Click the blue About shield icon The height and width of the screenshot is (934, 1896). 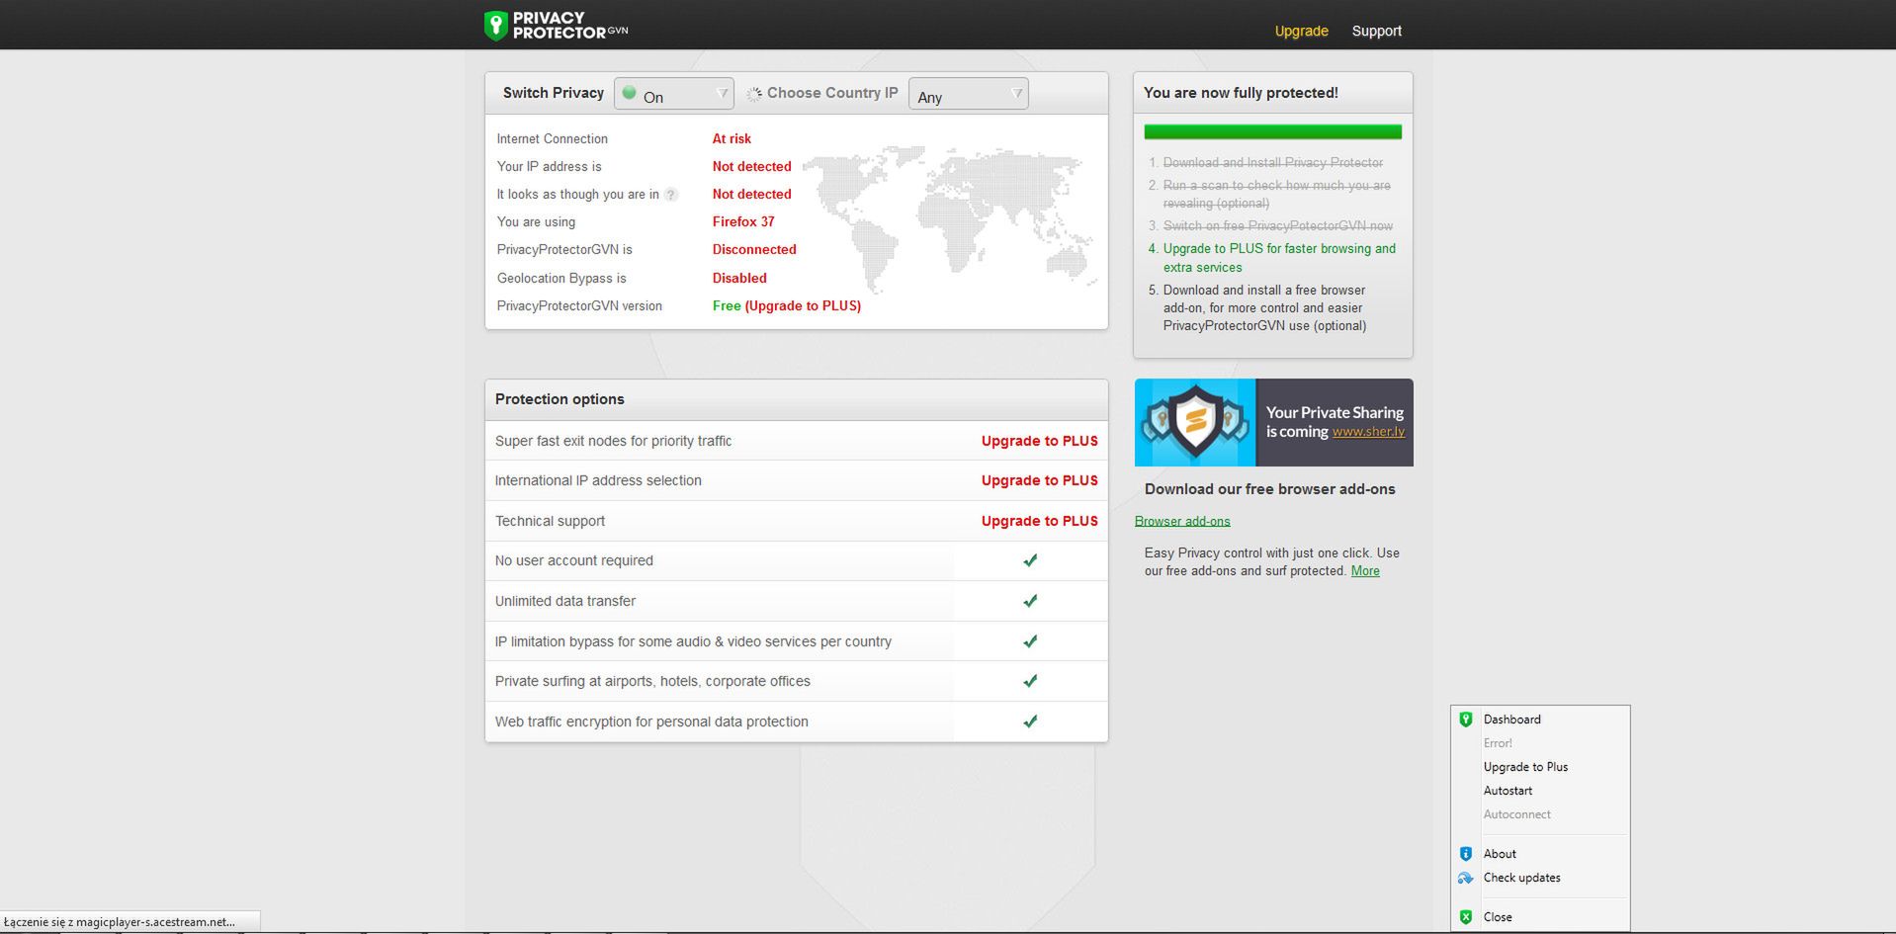click(x=1465, y=853)
